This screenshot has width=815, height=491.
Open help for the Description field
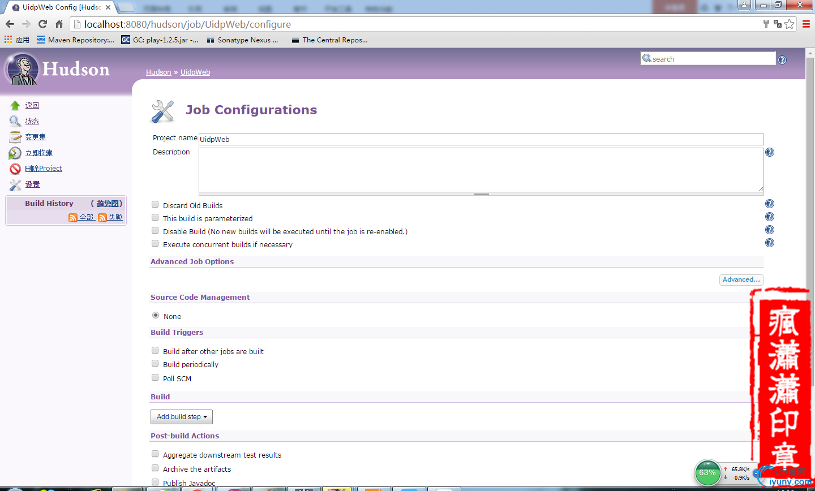click(x=770, y=152)
